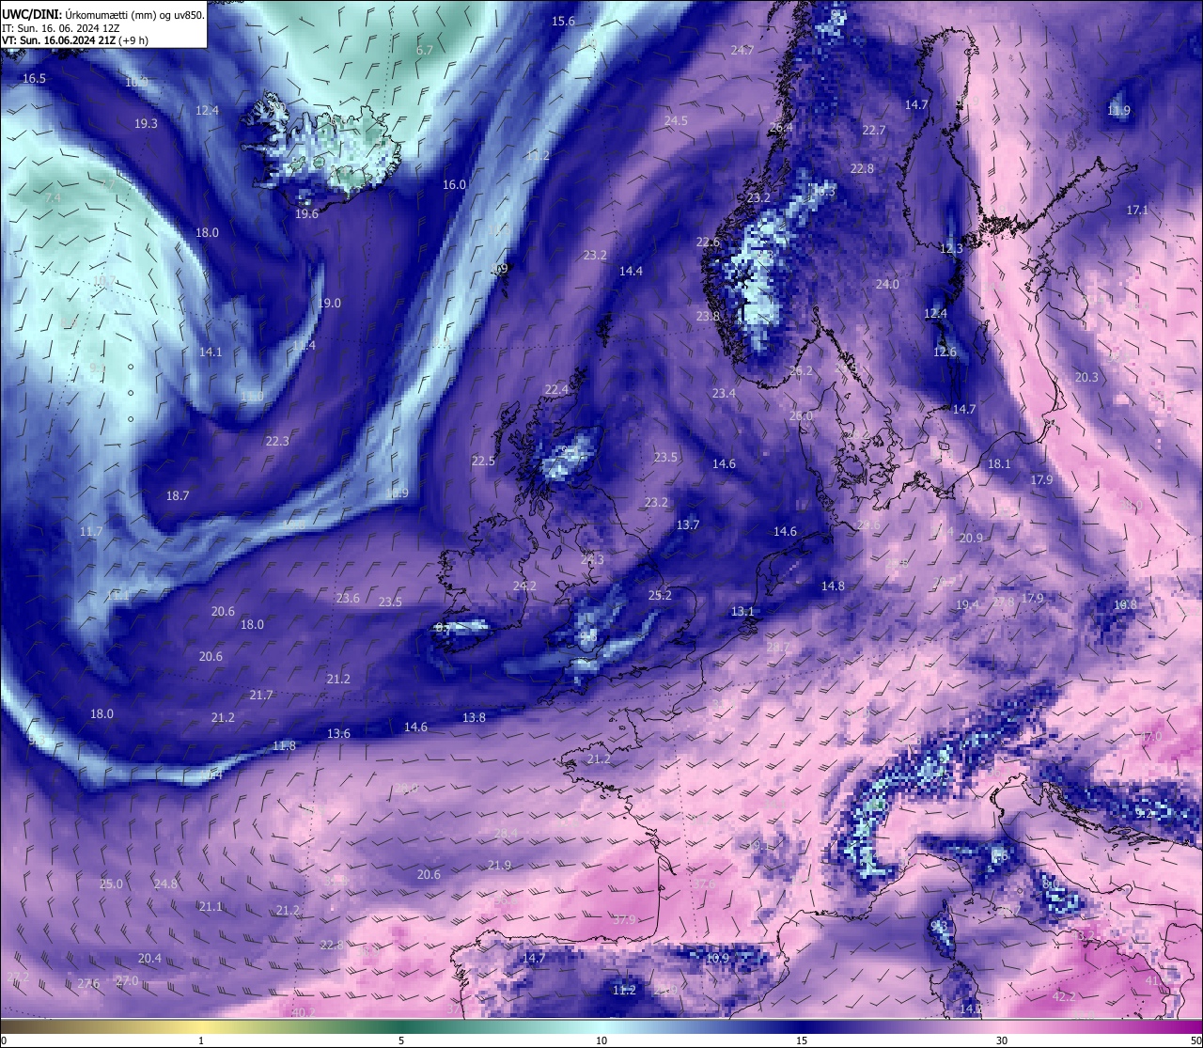This screenshot has height=1048, width=1203.
Task: Click the map value 23.4
Action: 724,394
